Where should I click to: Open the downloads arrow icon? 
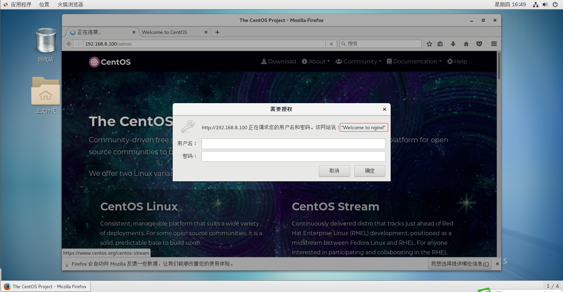pos(453,44)
